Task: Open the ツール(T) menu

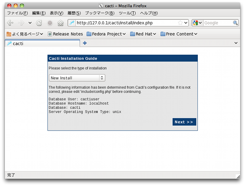Action: coord(127,13)
